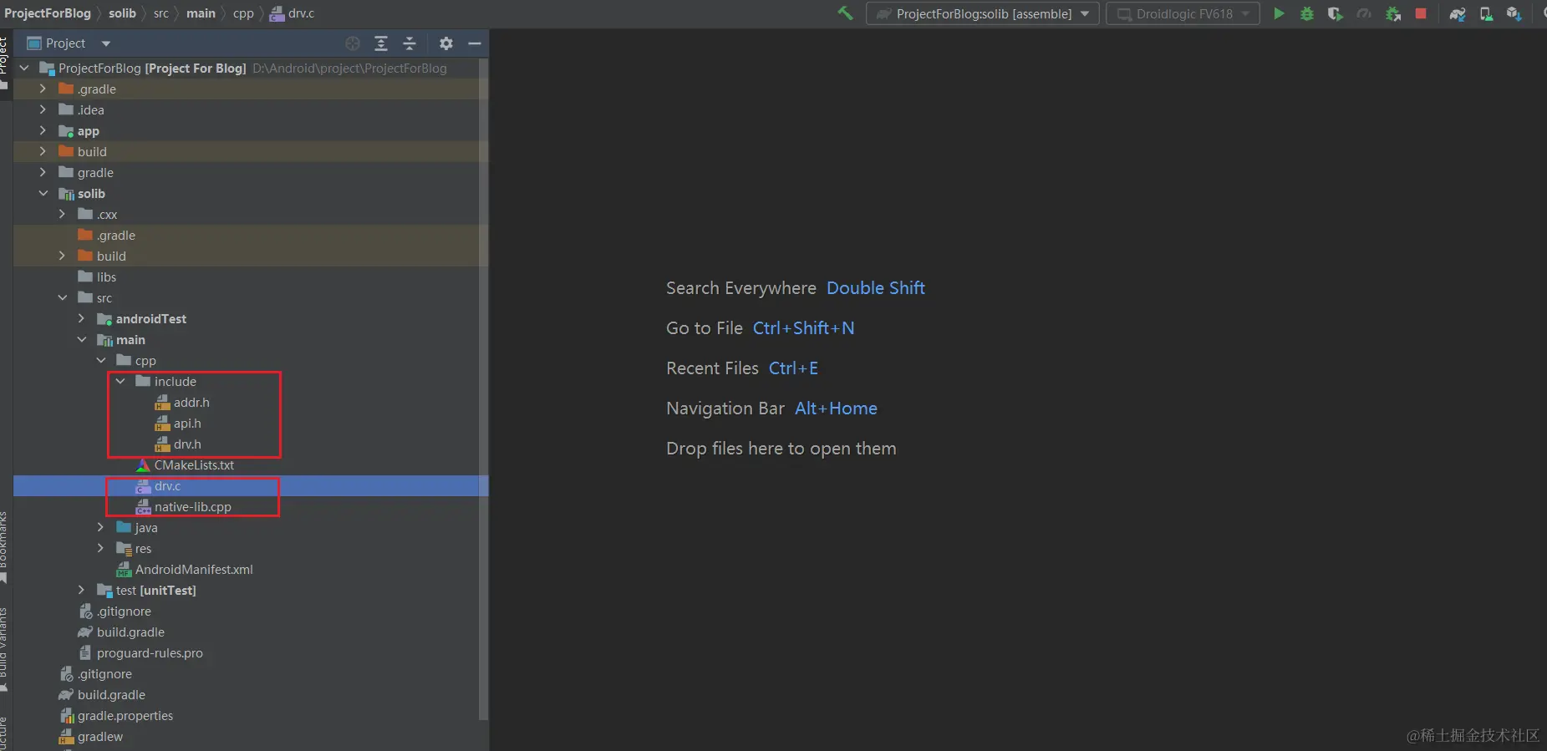Collapse the src folder
The height and width of the screenshot is (751, 1547).
pyautogui.click(x=62, y=298)
